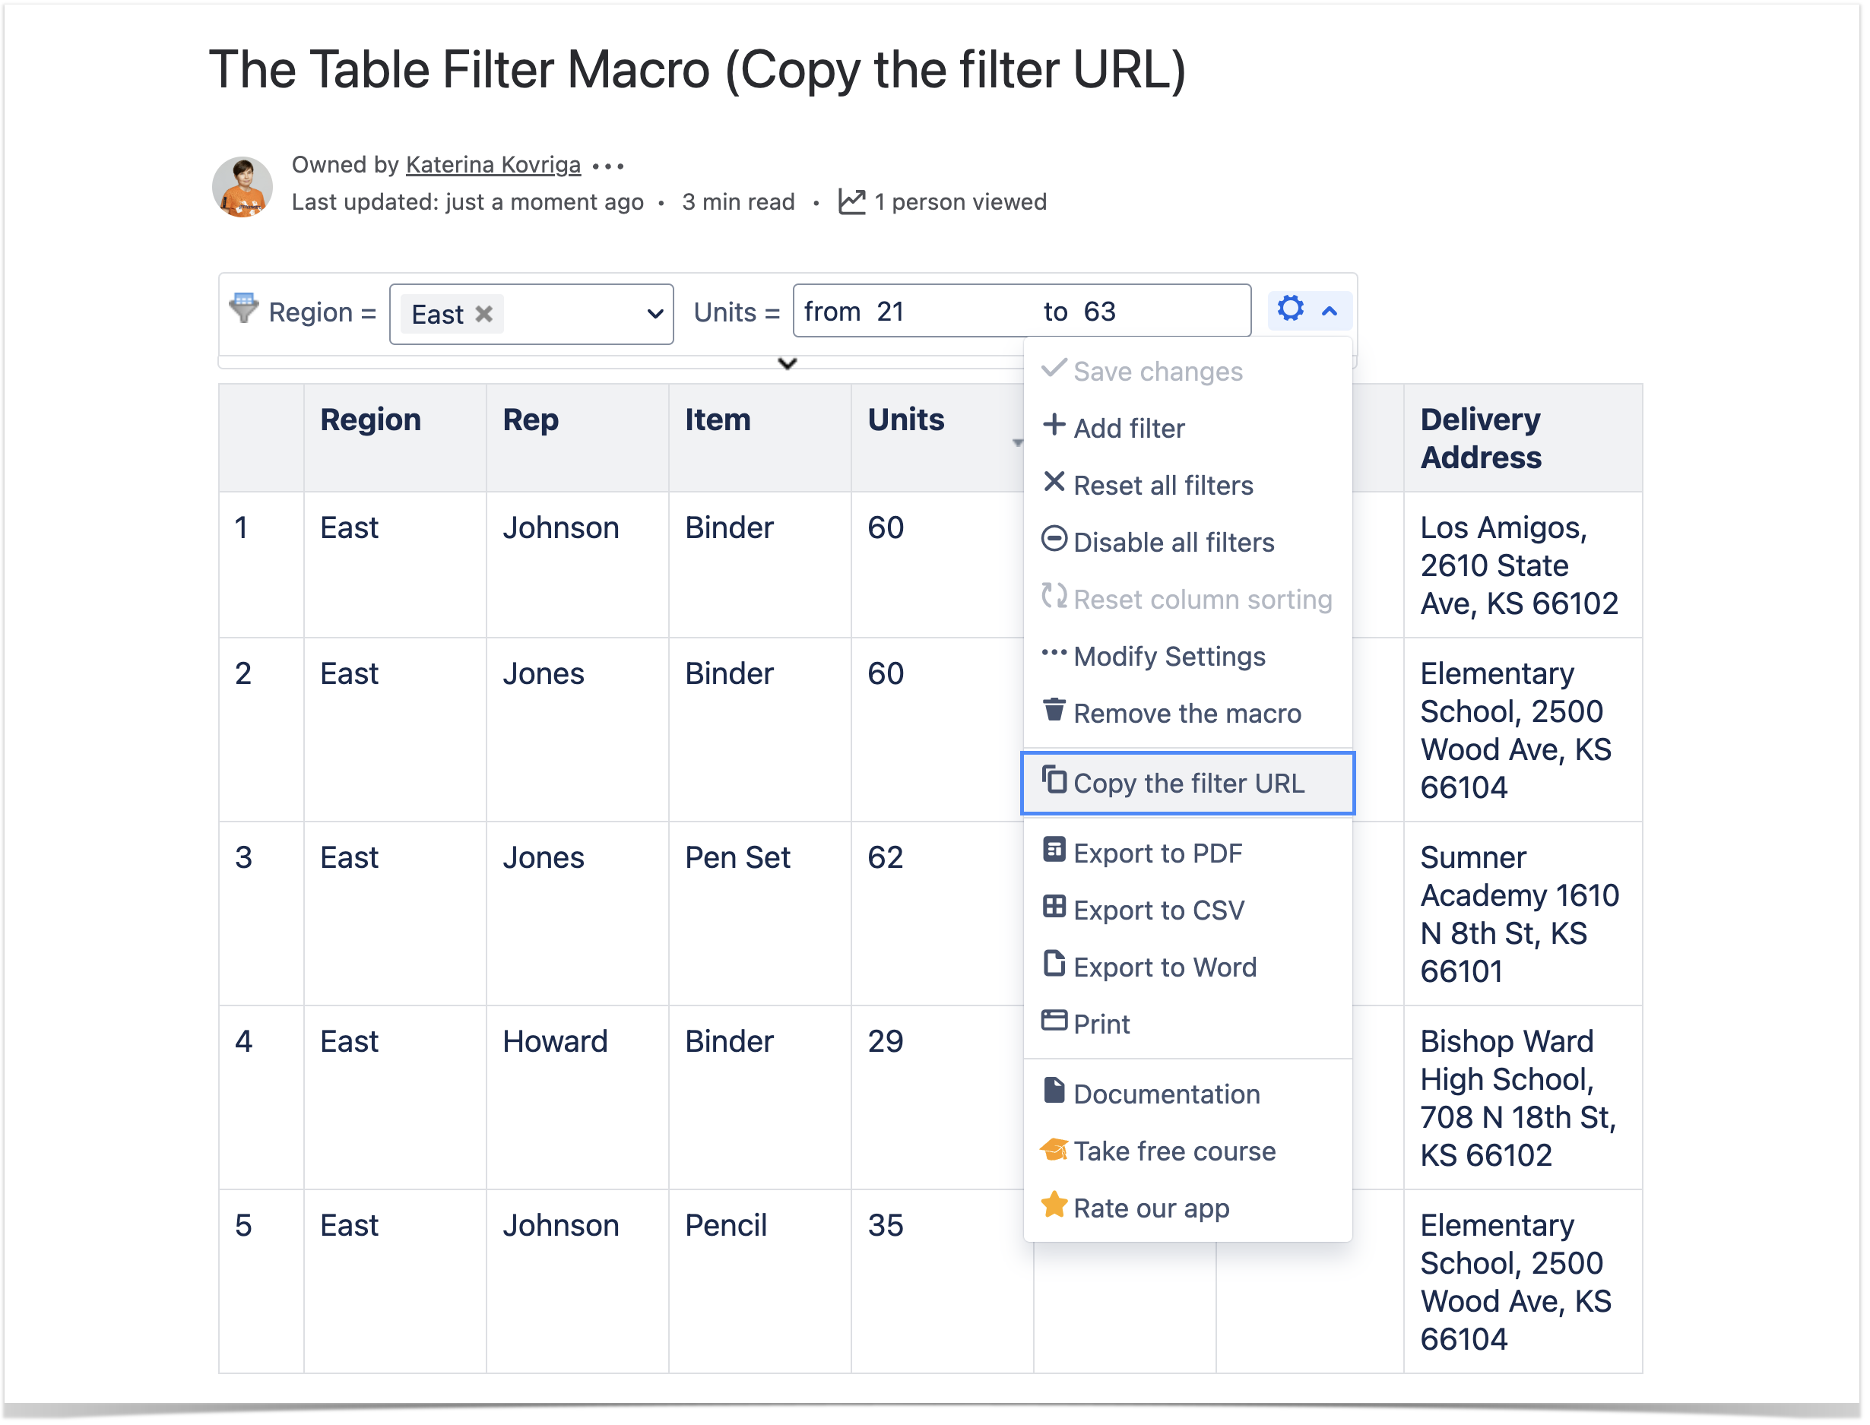Click the Print menu icon
This screenshot has width=1870, height=1425.
click(1054, 1021)
